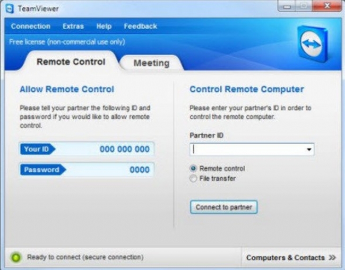Click the TeamViewer title bar icon
The height and width of the screenshot is (270, 345).
9,8
